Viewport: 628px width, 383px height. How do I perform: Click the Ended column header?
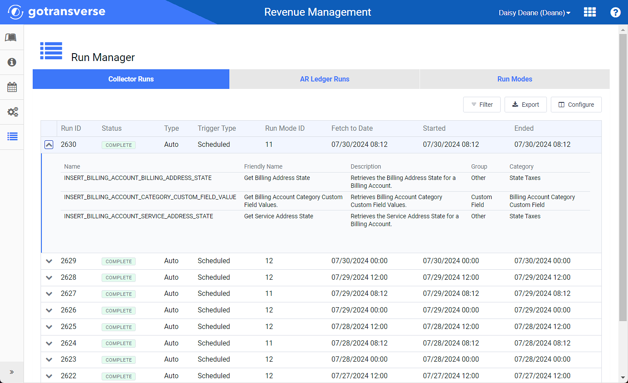point(524,128)
